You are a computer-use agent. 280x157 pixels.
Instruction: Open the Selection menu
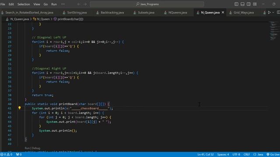pyautogui.click(x=24, y=4)
